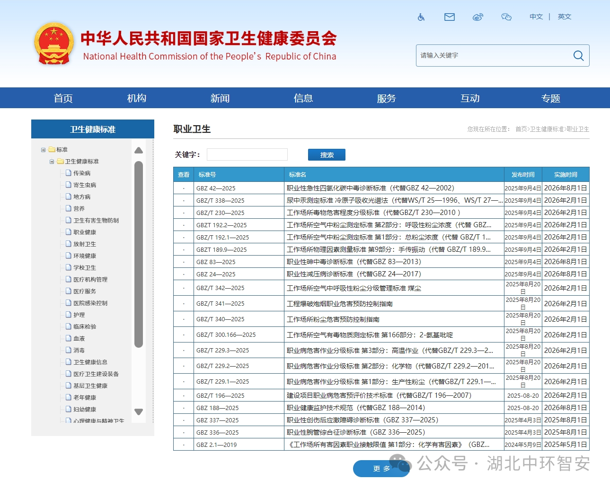Switch language to 英文
610x488 pixels.
point(564,17)
